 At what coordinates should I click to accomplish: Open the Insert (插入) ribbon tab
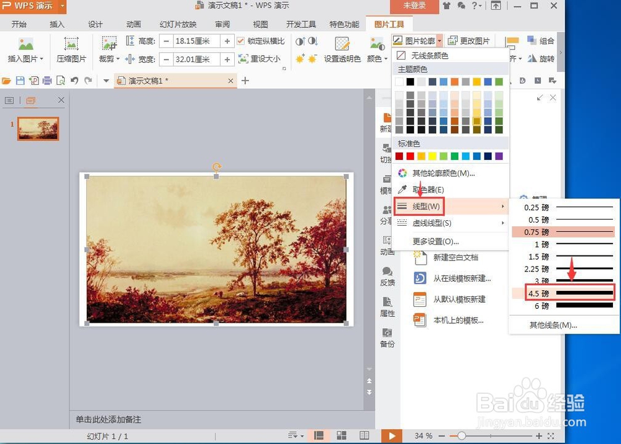[x=57, y=25]
